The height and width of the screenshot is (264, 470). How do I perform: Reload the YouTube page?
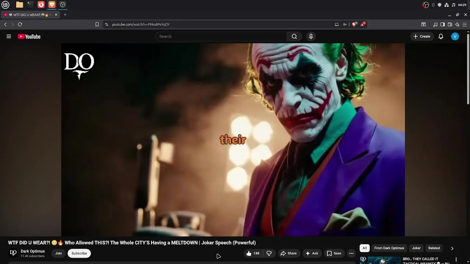point(20,24)
